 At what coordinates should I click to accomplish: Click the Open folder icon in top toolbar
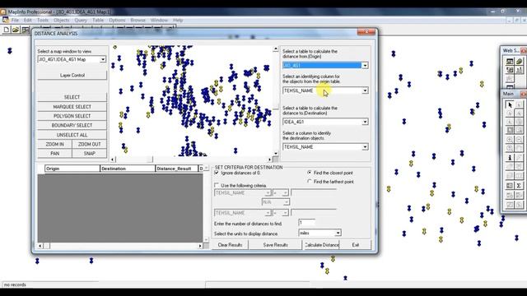click(16, 30)
